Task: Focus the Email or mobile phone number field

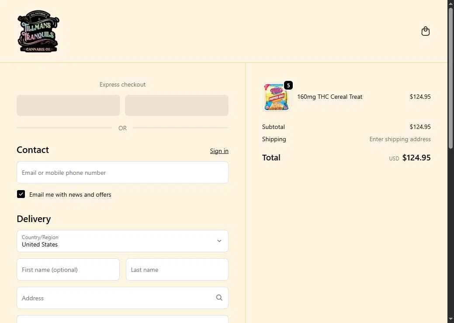Action: (x=122, y=173)
